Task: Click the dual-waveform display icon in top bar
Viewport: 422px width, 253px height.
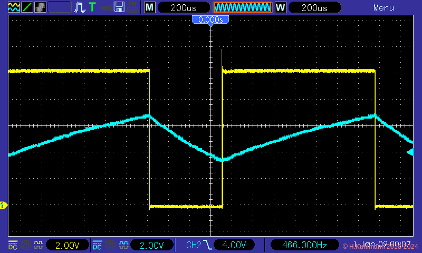Action: pos(13,7)
